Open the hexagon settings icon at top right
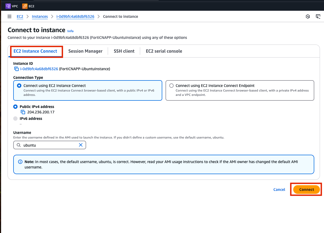The width and height of the screenshot is (324, 233). point(308,16)
